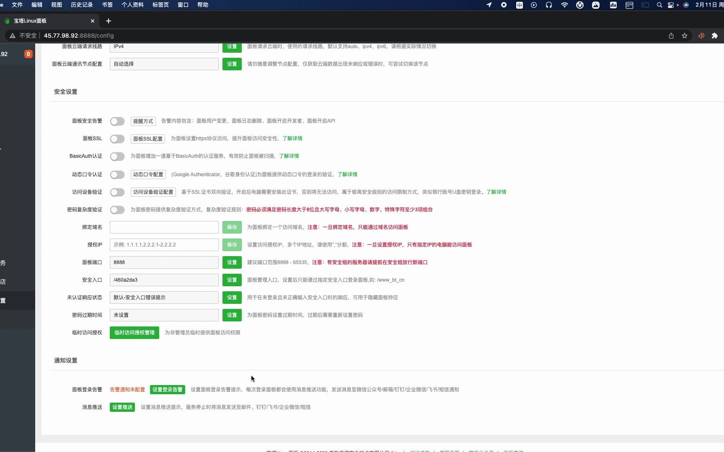Click 告警通知未配置 link
The image size is (724, 452).
coord(127,390)
